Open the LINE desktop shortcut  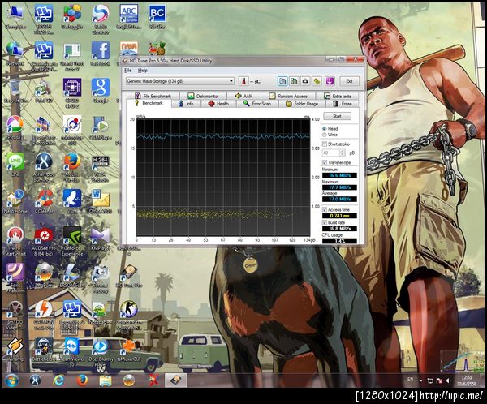(15, 165)
